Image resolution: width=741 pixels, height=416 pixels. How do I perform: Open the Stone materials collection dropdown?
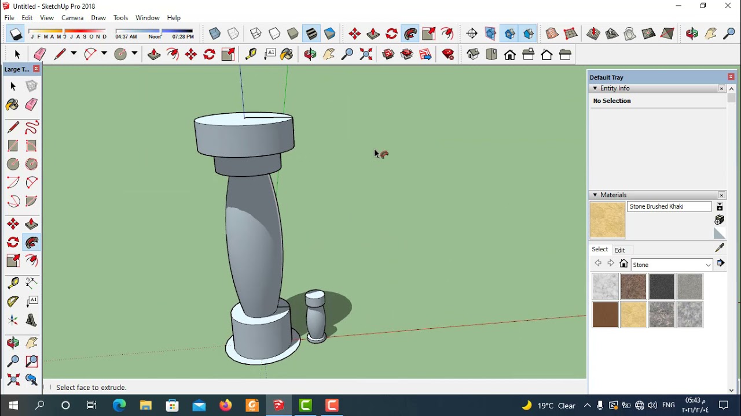tap(672, 265)
